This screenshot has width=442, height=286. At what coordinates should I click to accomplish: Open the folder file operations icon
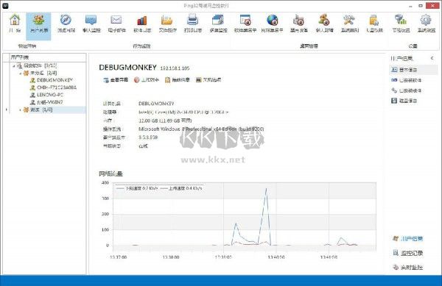[167, 21]
